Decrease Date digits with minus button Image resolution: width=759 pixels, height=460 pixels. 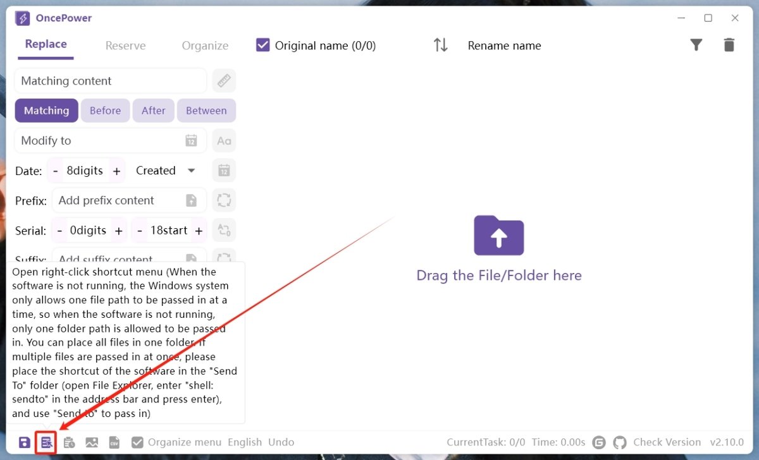(x=56, y=171)
